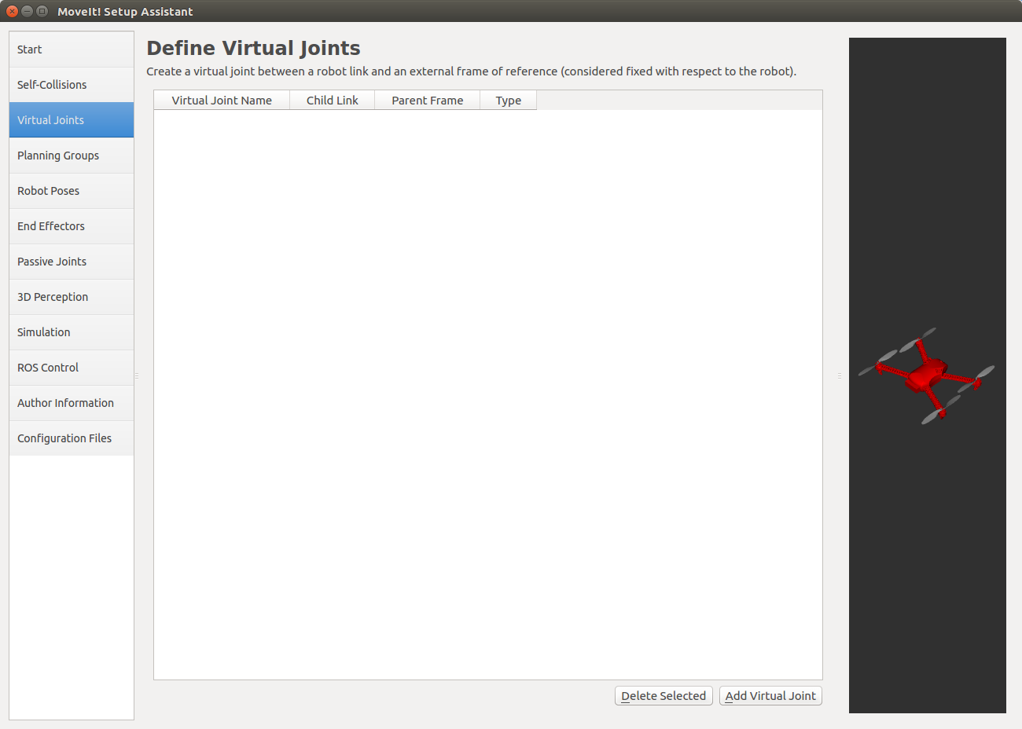Go to Author Information page

[x=72, y=403]
